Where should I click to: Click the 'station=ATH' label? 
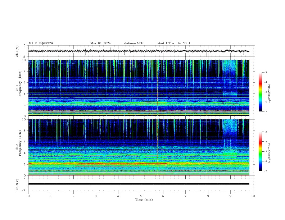coord(134,43)
